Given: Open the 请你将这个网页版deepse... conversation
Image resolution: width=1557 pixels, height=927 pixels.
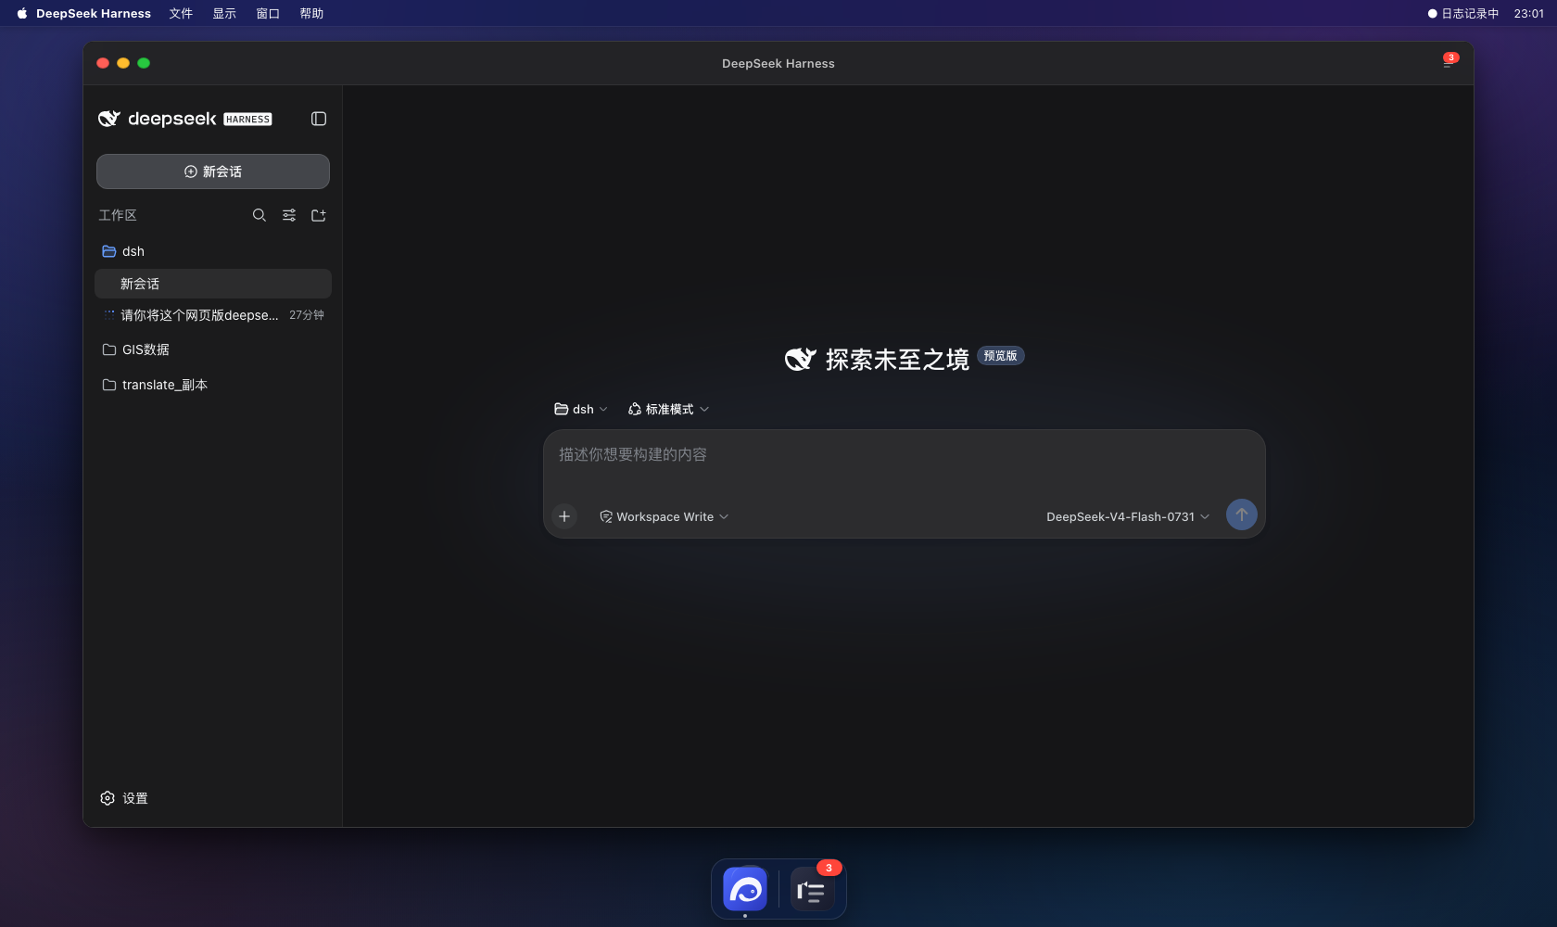Looking at the screenshot, I should click(213, 315).
